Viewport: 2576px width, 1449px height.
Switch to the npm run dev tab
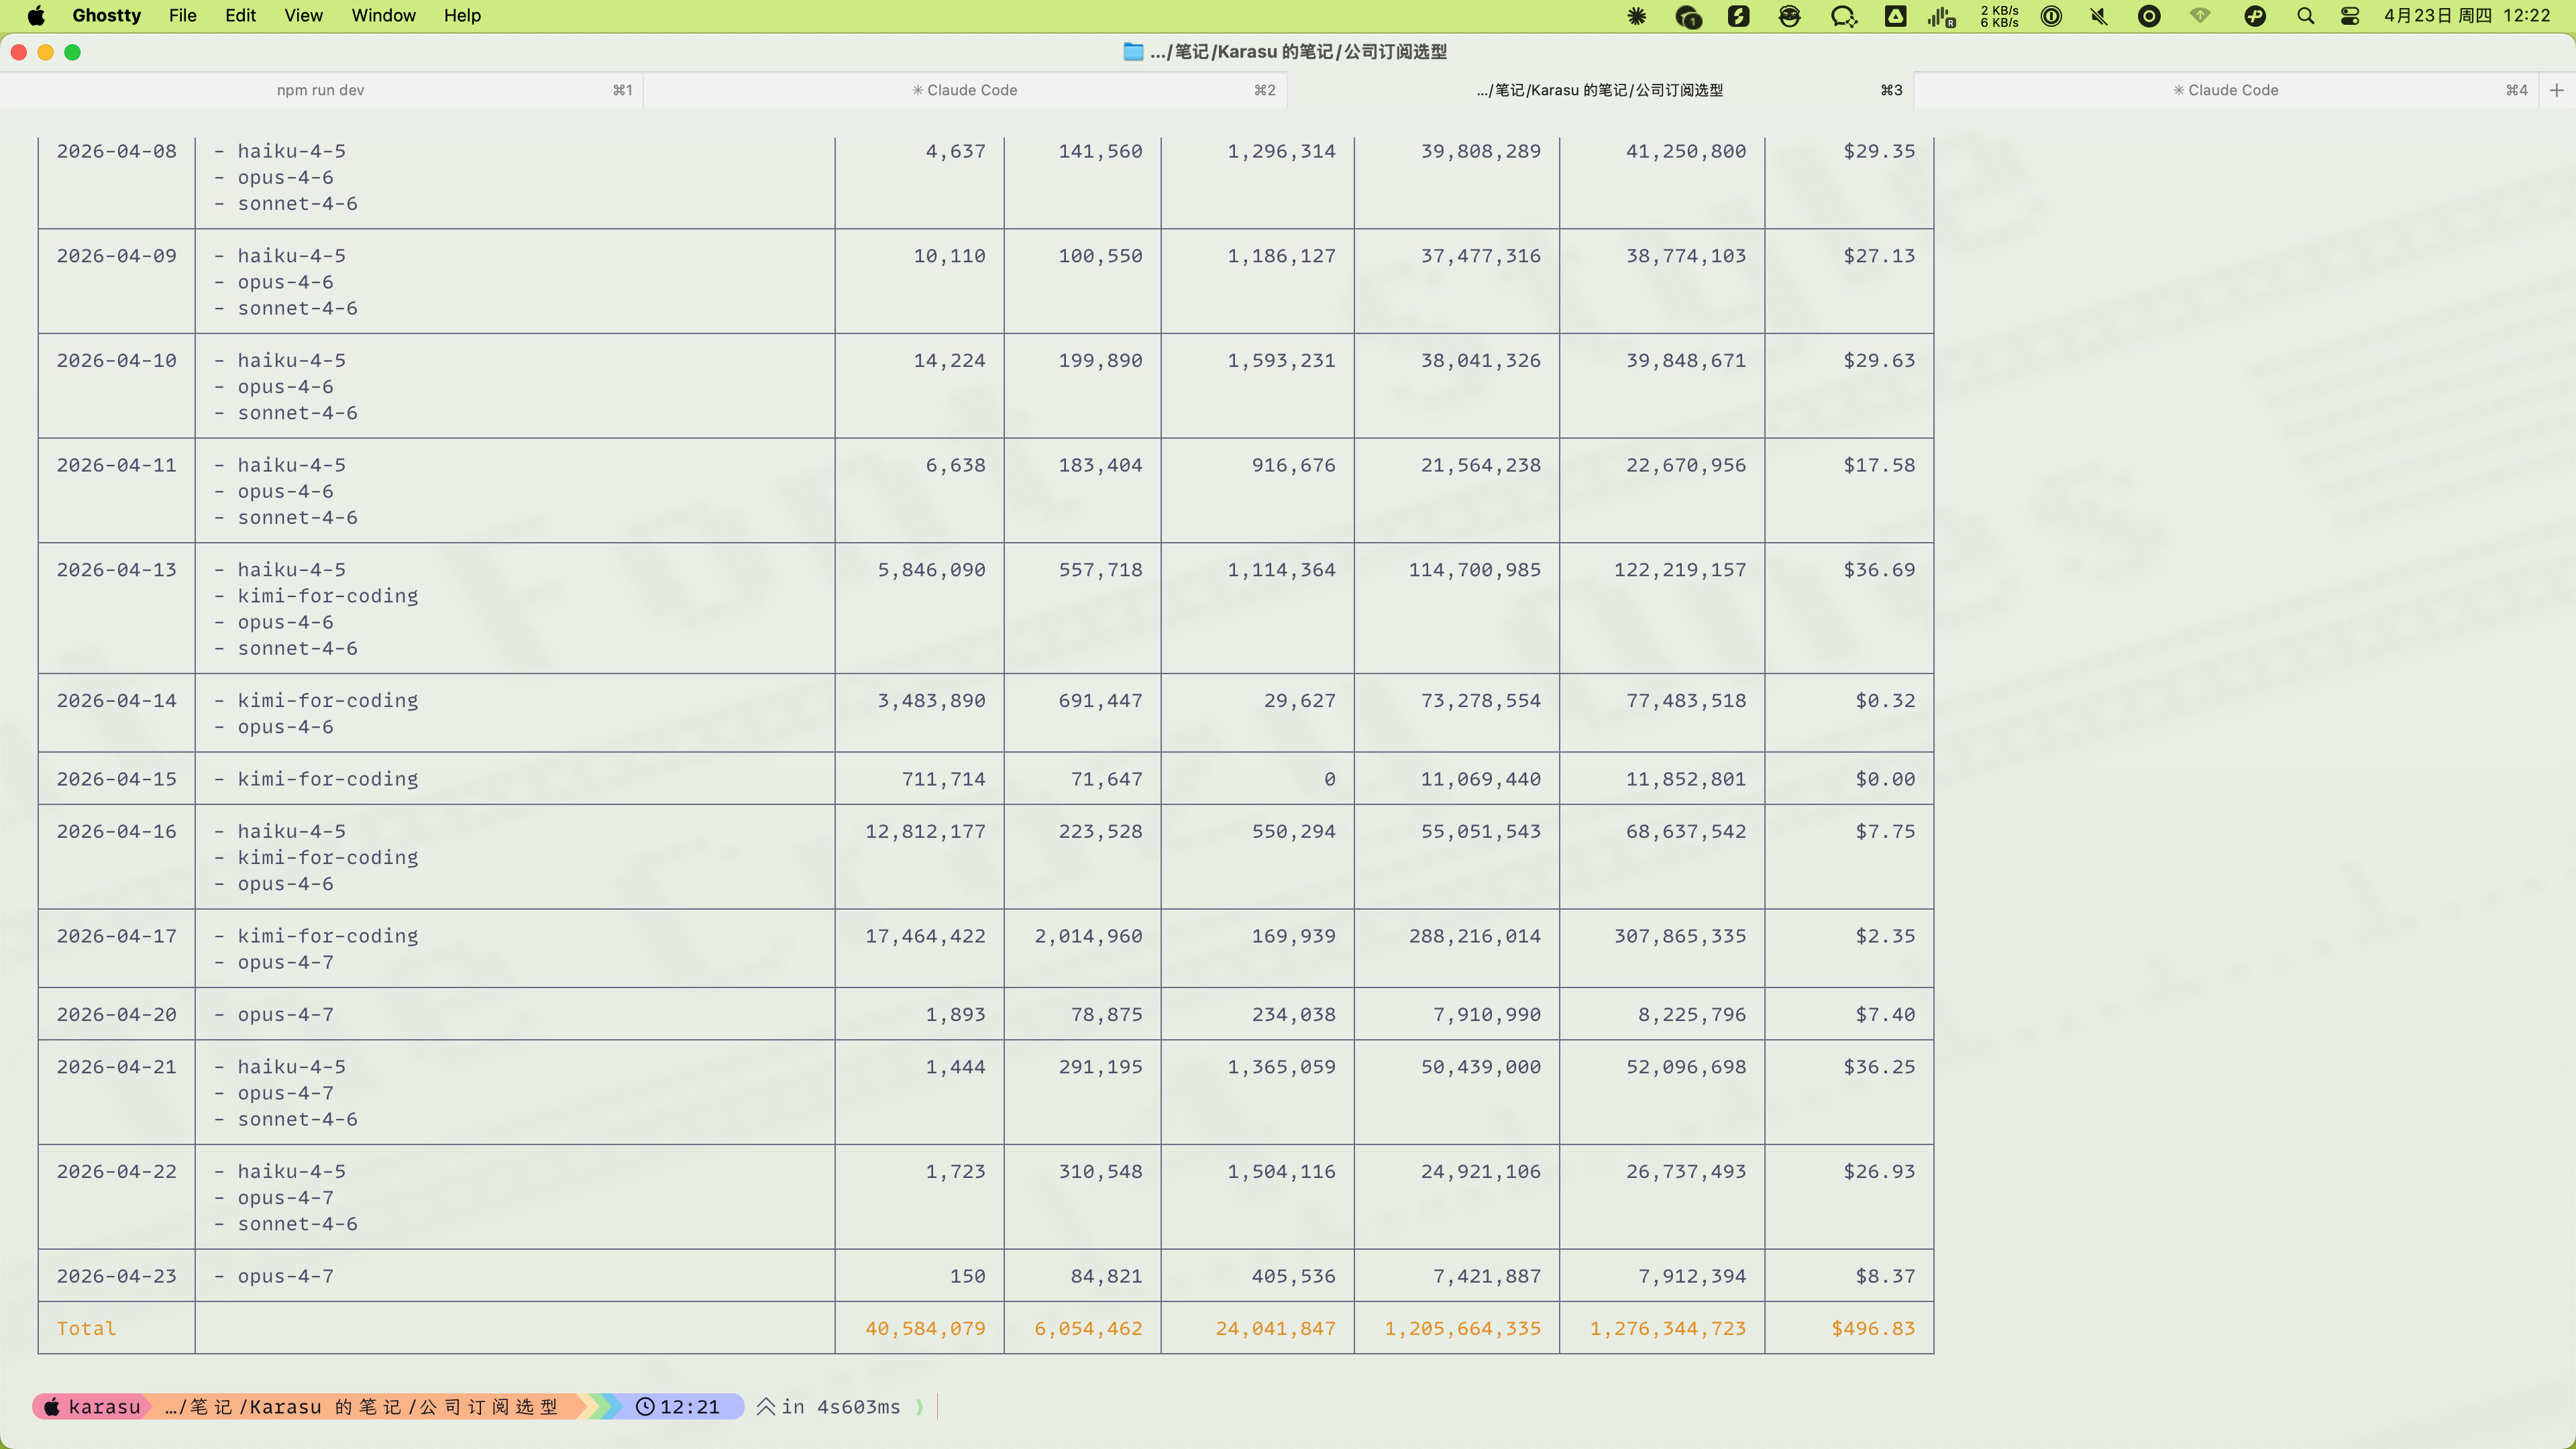point(321,90)
